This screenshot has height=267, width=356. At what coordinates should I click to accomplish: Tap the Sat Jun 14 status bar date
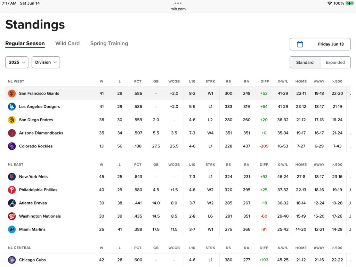click(x=30, y=3)
